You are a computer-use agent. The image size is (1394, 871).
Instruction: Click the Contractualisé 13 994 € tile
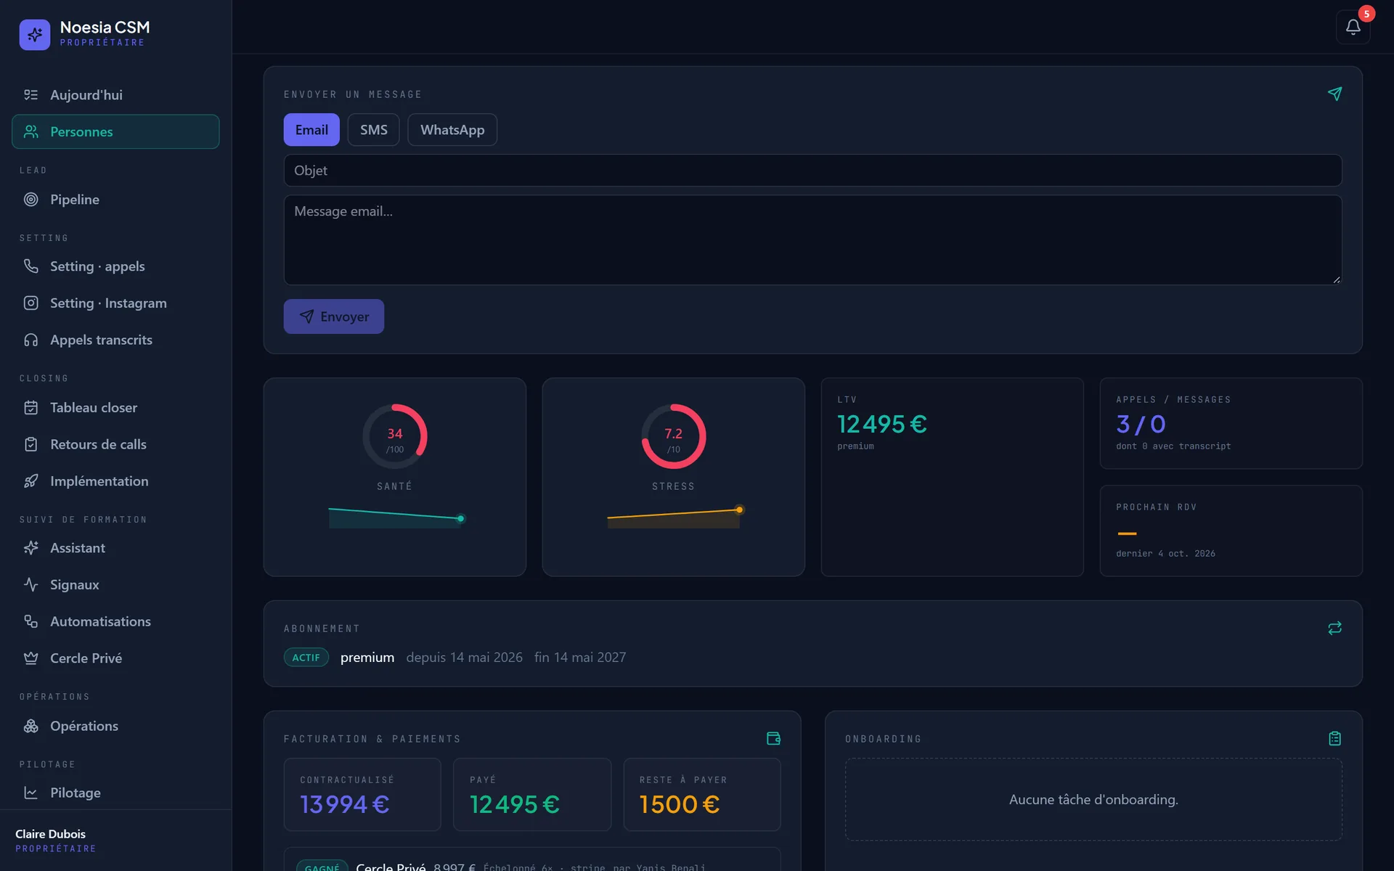point(362,795)
